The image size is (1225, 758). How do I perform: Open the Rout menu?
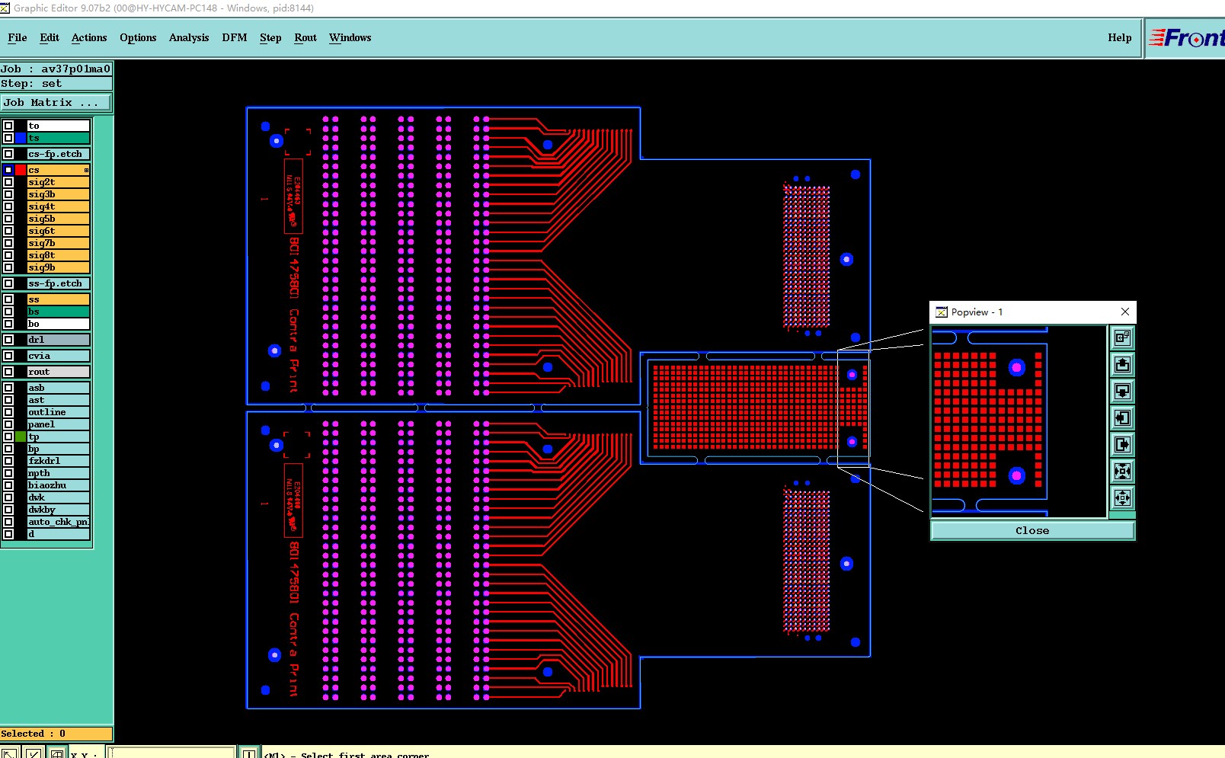point(305,37)
